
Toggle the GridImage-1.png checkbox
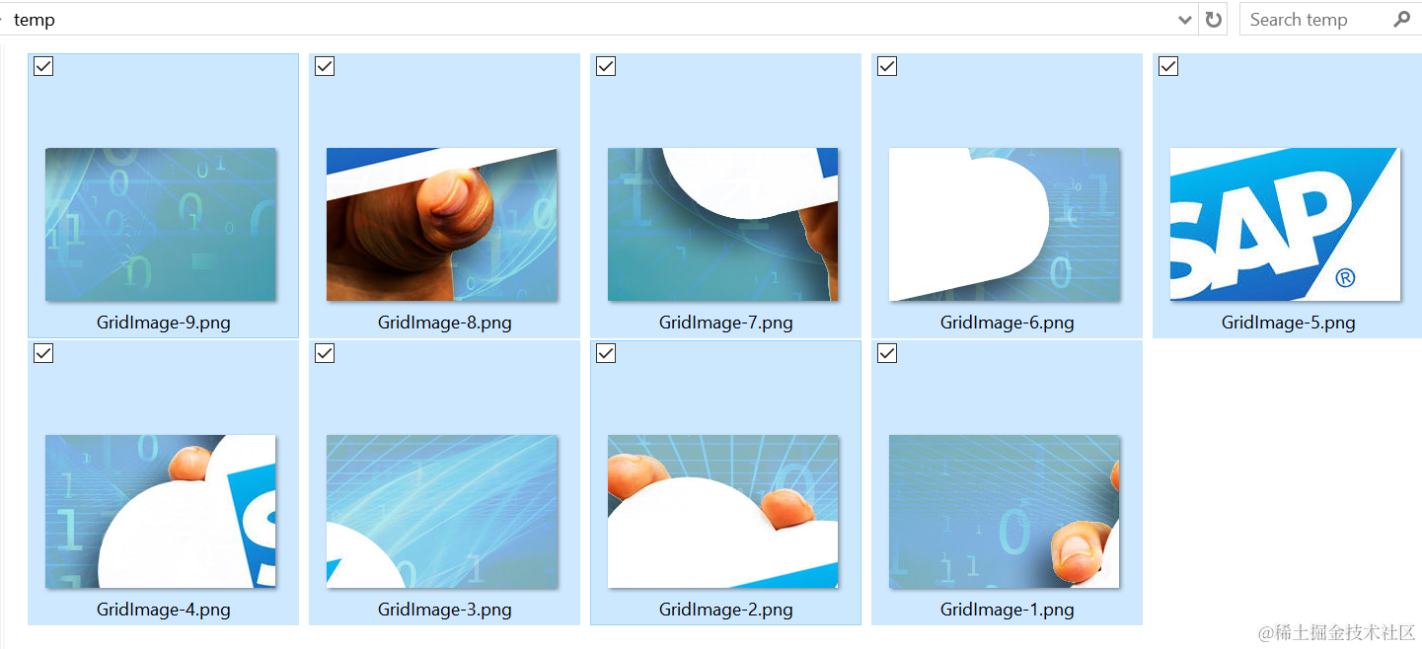887,353
